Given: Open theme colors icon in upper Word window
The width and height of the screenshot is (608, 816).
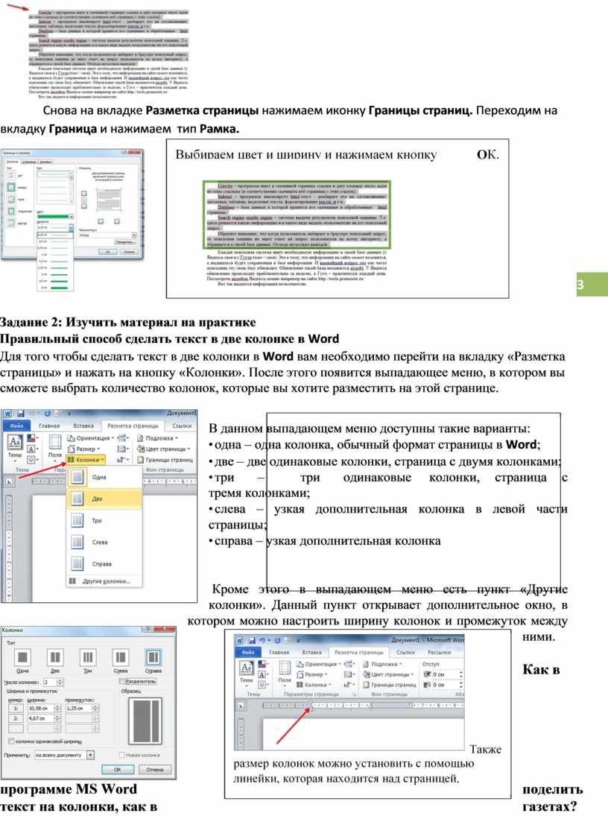Looking at the screenshot, I should [31, 438].
